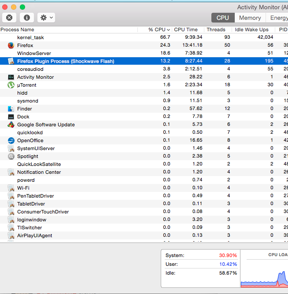Sort by the Process Name column
The height and width of the screenshot is (294, 288).
coord(69,29)
